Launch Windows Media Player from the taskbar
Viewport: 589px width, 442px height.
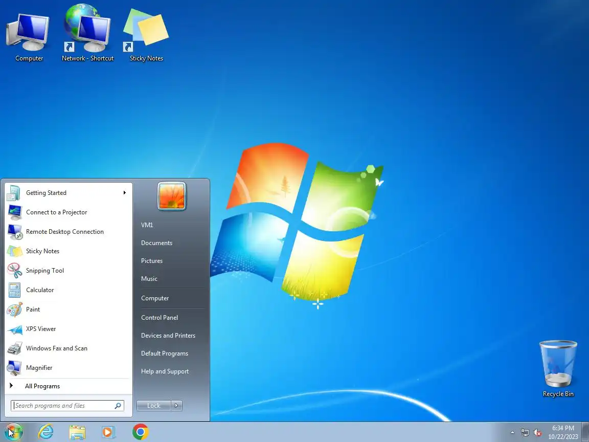pos(108,432)
